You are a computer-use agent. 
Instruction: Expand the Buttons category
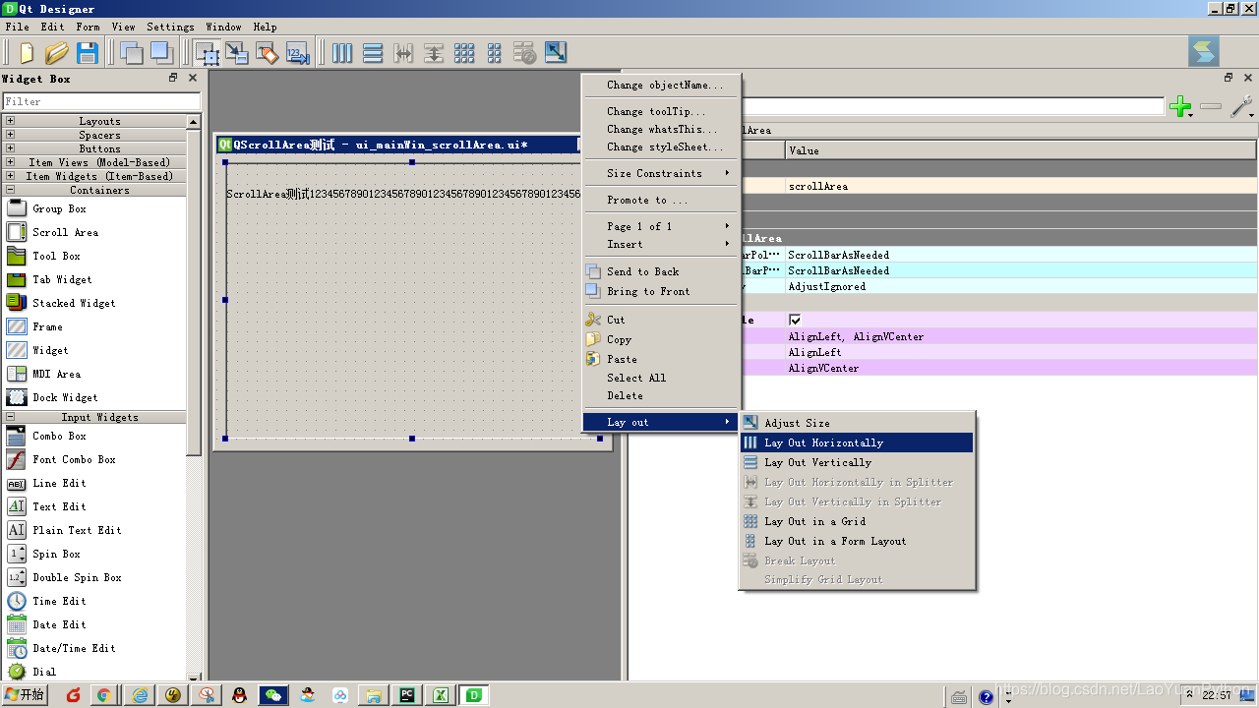click(x=10, y=148)
